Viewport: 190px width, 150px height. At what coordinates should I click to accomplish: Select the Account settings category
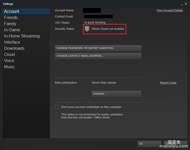pos(26,11)
